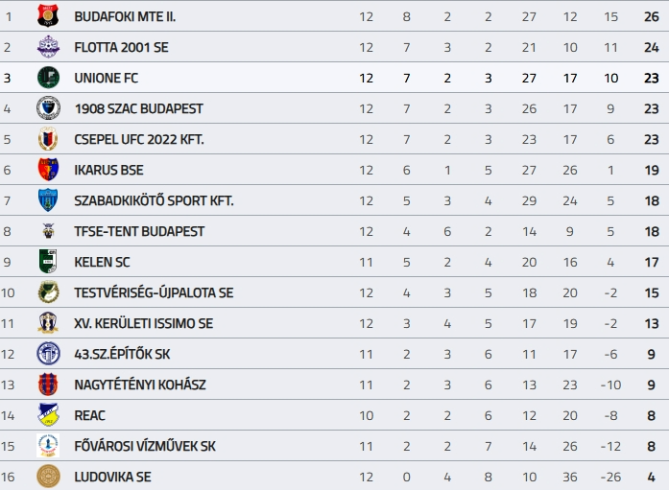The height and width of the screenshot is (490, 669).
Task: Click the Budafoki MTE II. team crest
Action: 48,16
